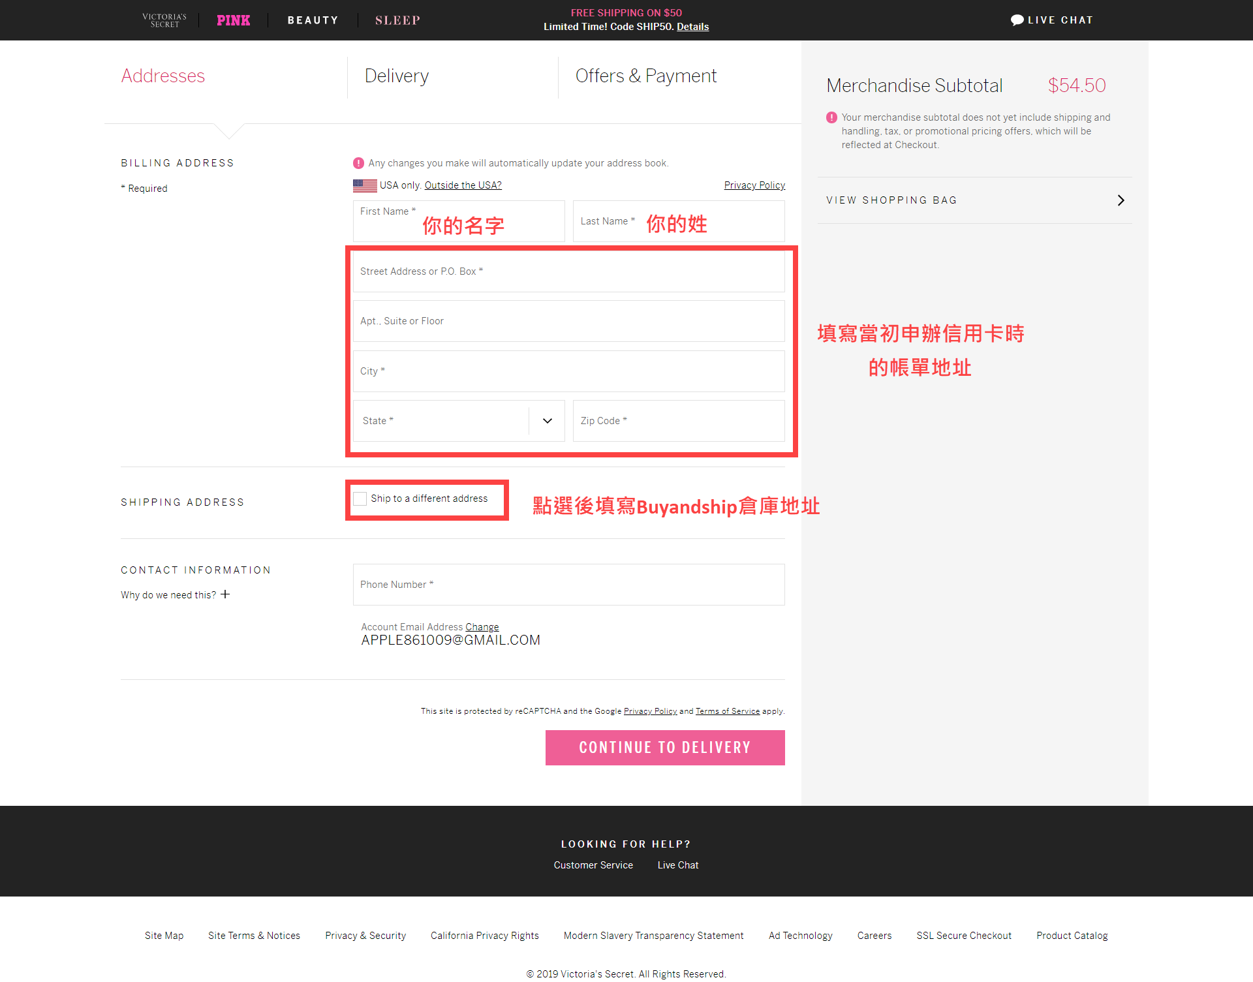Follow the Outside the USA link
The height and width of the screenshot is (982, 1253).
click(x=463, y=185)
